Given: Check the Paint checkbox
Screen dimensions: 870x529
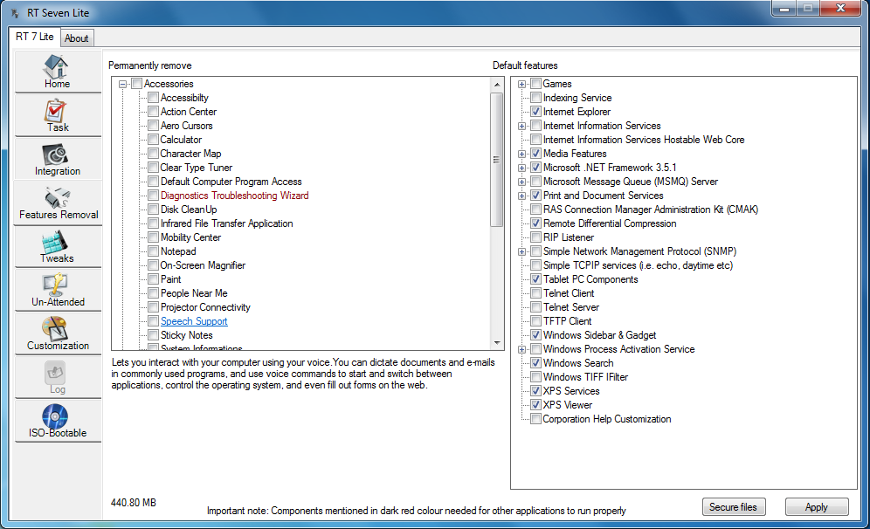Looking at the screenshot, I should pos(154,279).
